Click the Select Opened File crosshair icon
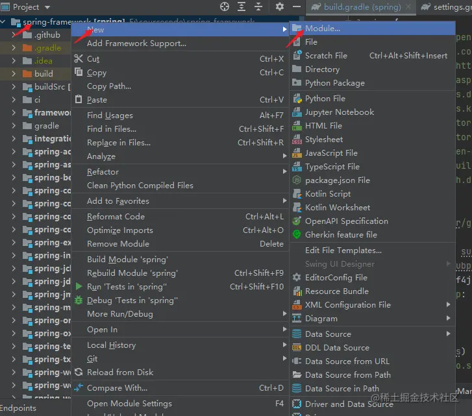Image resolution: width=472 pixels, height=416 pixels. (225, 6)
